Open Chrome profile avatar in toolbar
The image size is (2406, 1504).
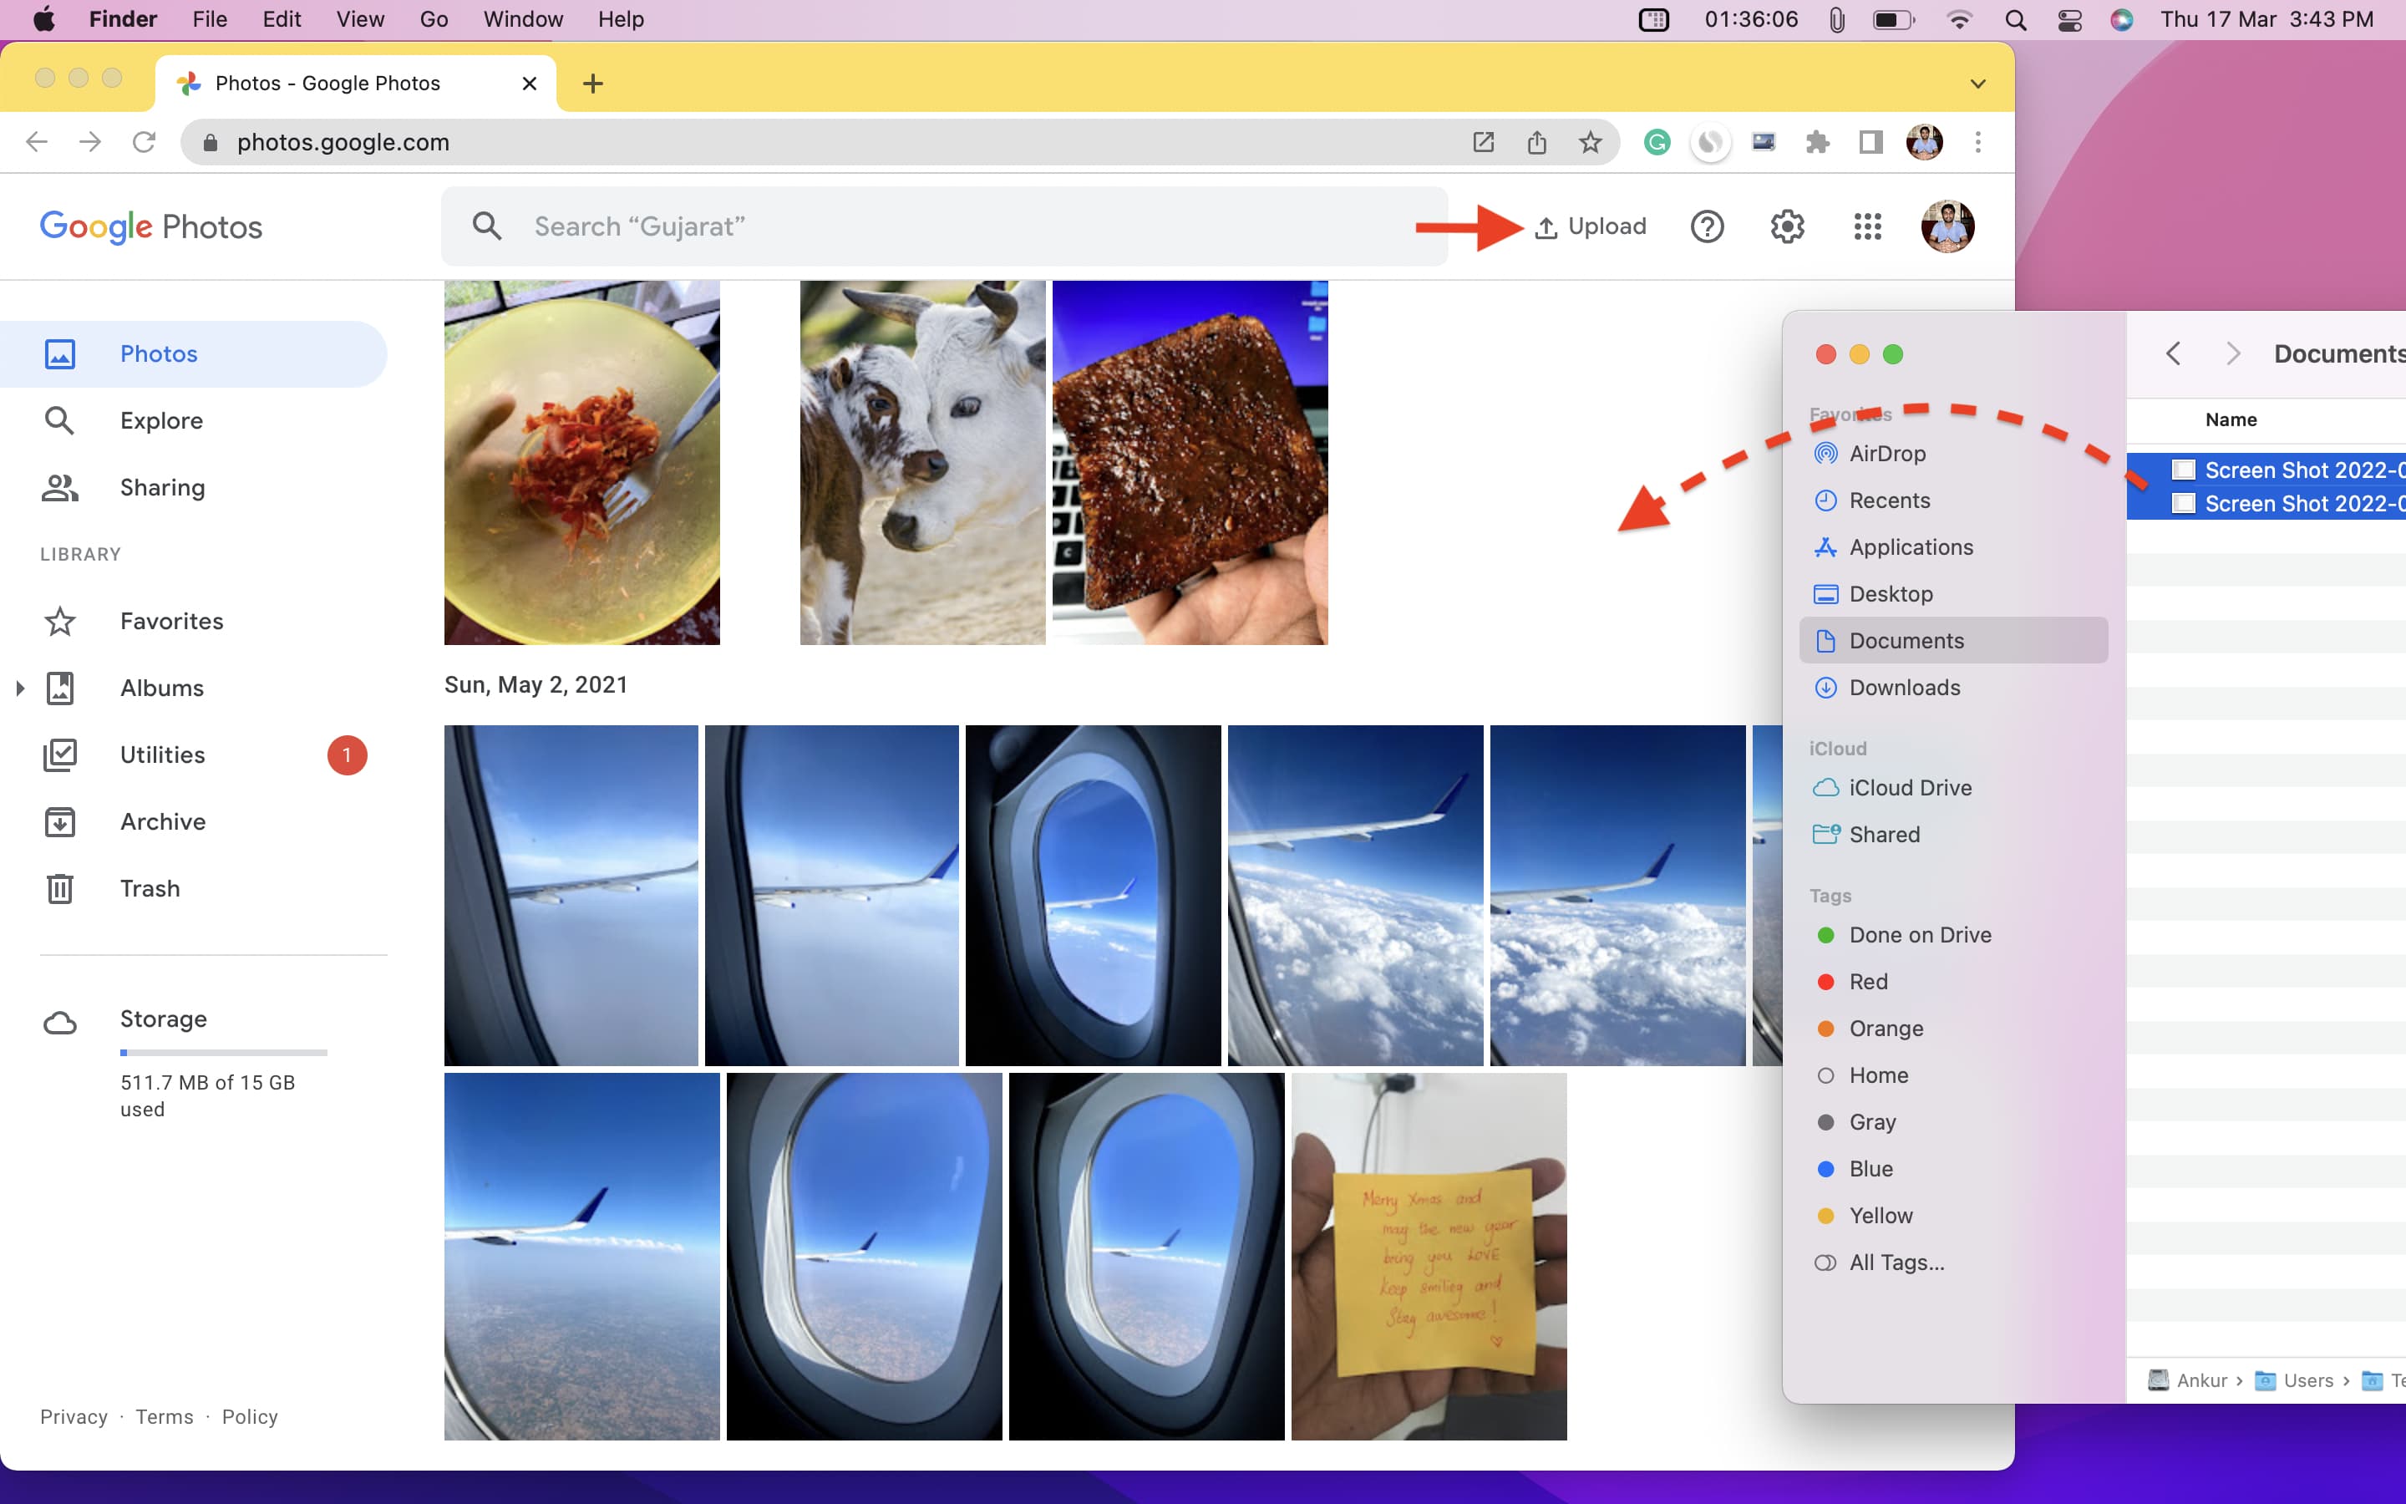[1925, 142]
